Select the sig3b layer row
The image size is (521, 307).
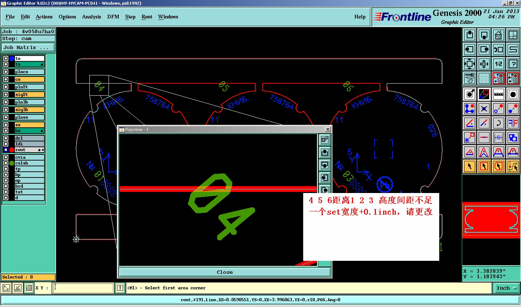coord(30,110)
